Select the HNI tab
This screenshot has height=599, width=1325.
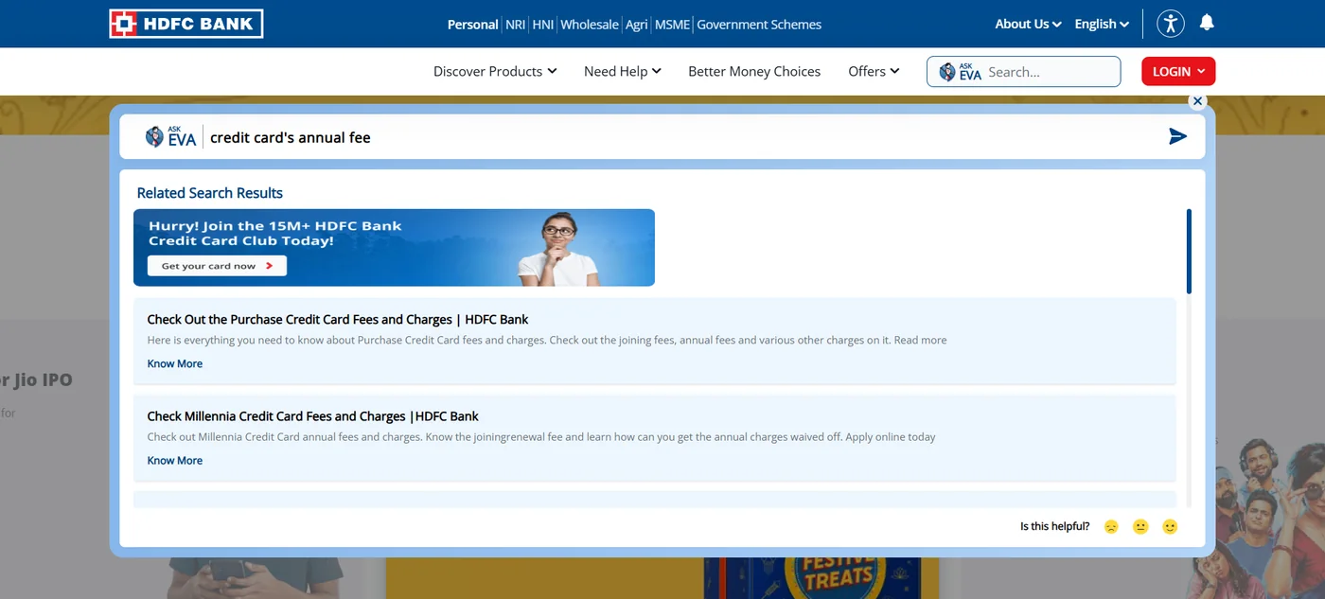(x=543, y=25)
